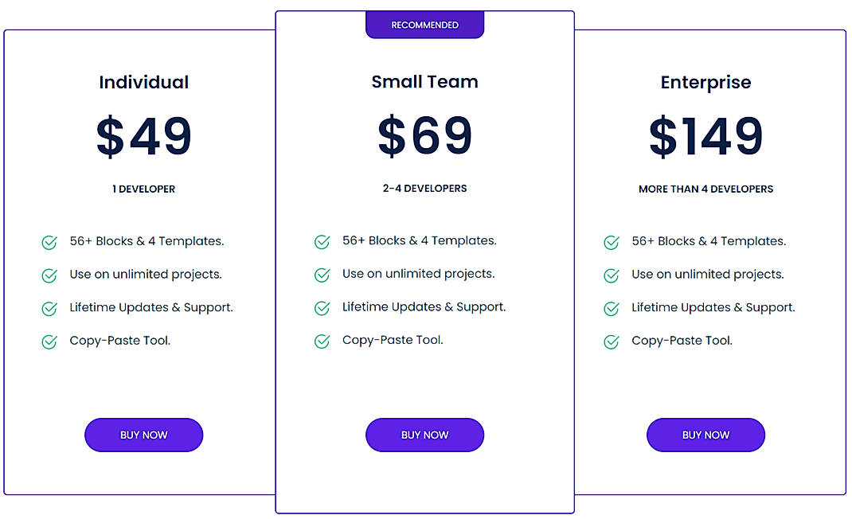Click BUY NOW on the Enterprise plan
This screenshot has height=519, width=852.
tap(705, 435)
